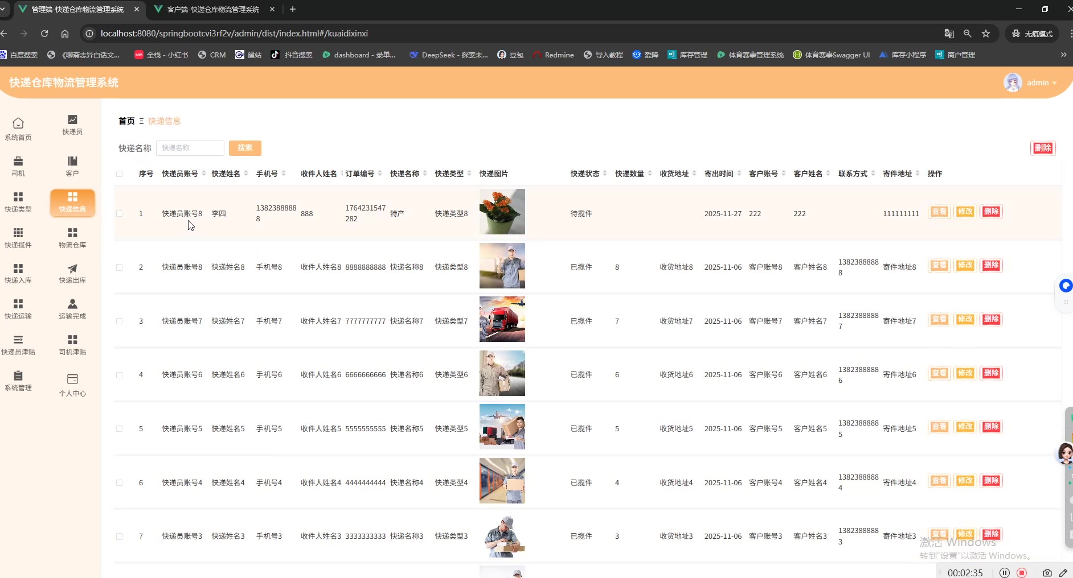Check the row for 快递名称8
Viewport: 1073px width, 578px height.
coord(119,267)
